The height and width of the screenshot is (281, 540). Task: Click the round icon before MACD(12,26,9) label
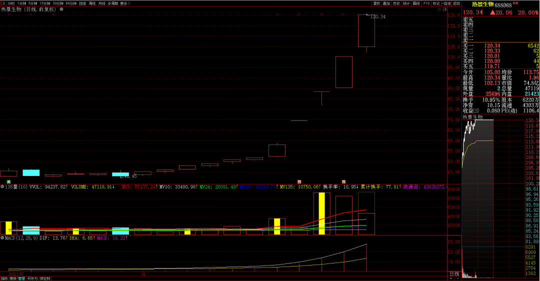pyautogui.click(x=2, y=238)
